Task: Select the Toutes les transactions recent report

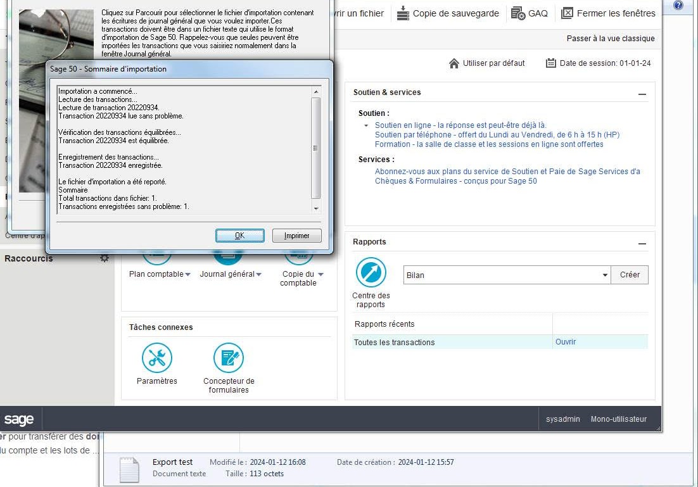Action: pyautogui.click(x=394, y=343)
